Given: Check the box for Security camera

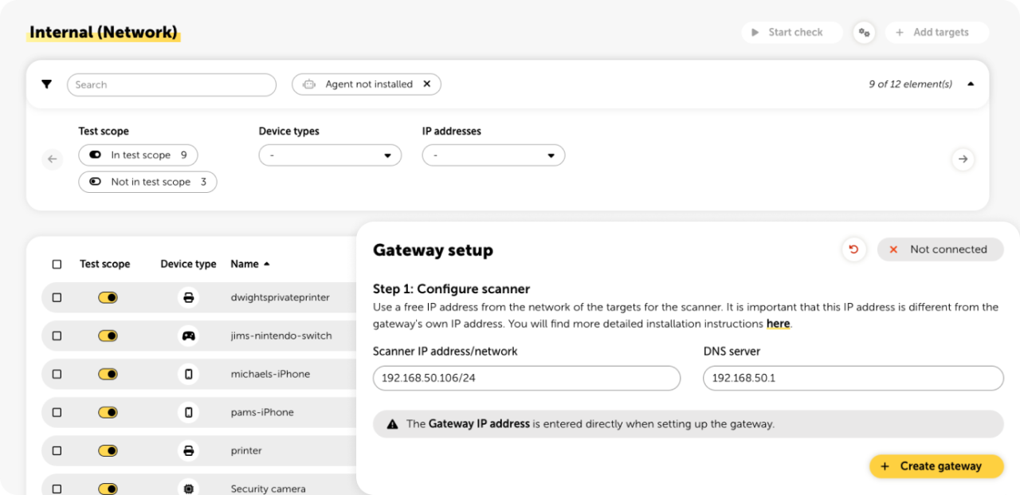Looking at the screenshot, I should pyautogui.click(x=57, y=489).
